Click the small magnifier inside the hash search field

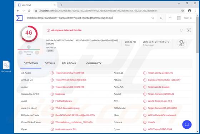coord(152,18)
